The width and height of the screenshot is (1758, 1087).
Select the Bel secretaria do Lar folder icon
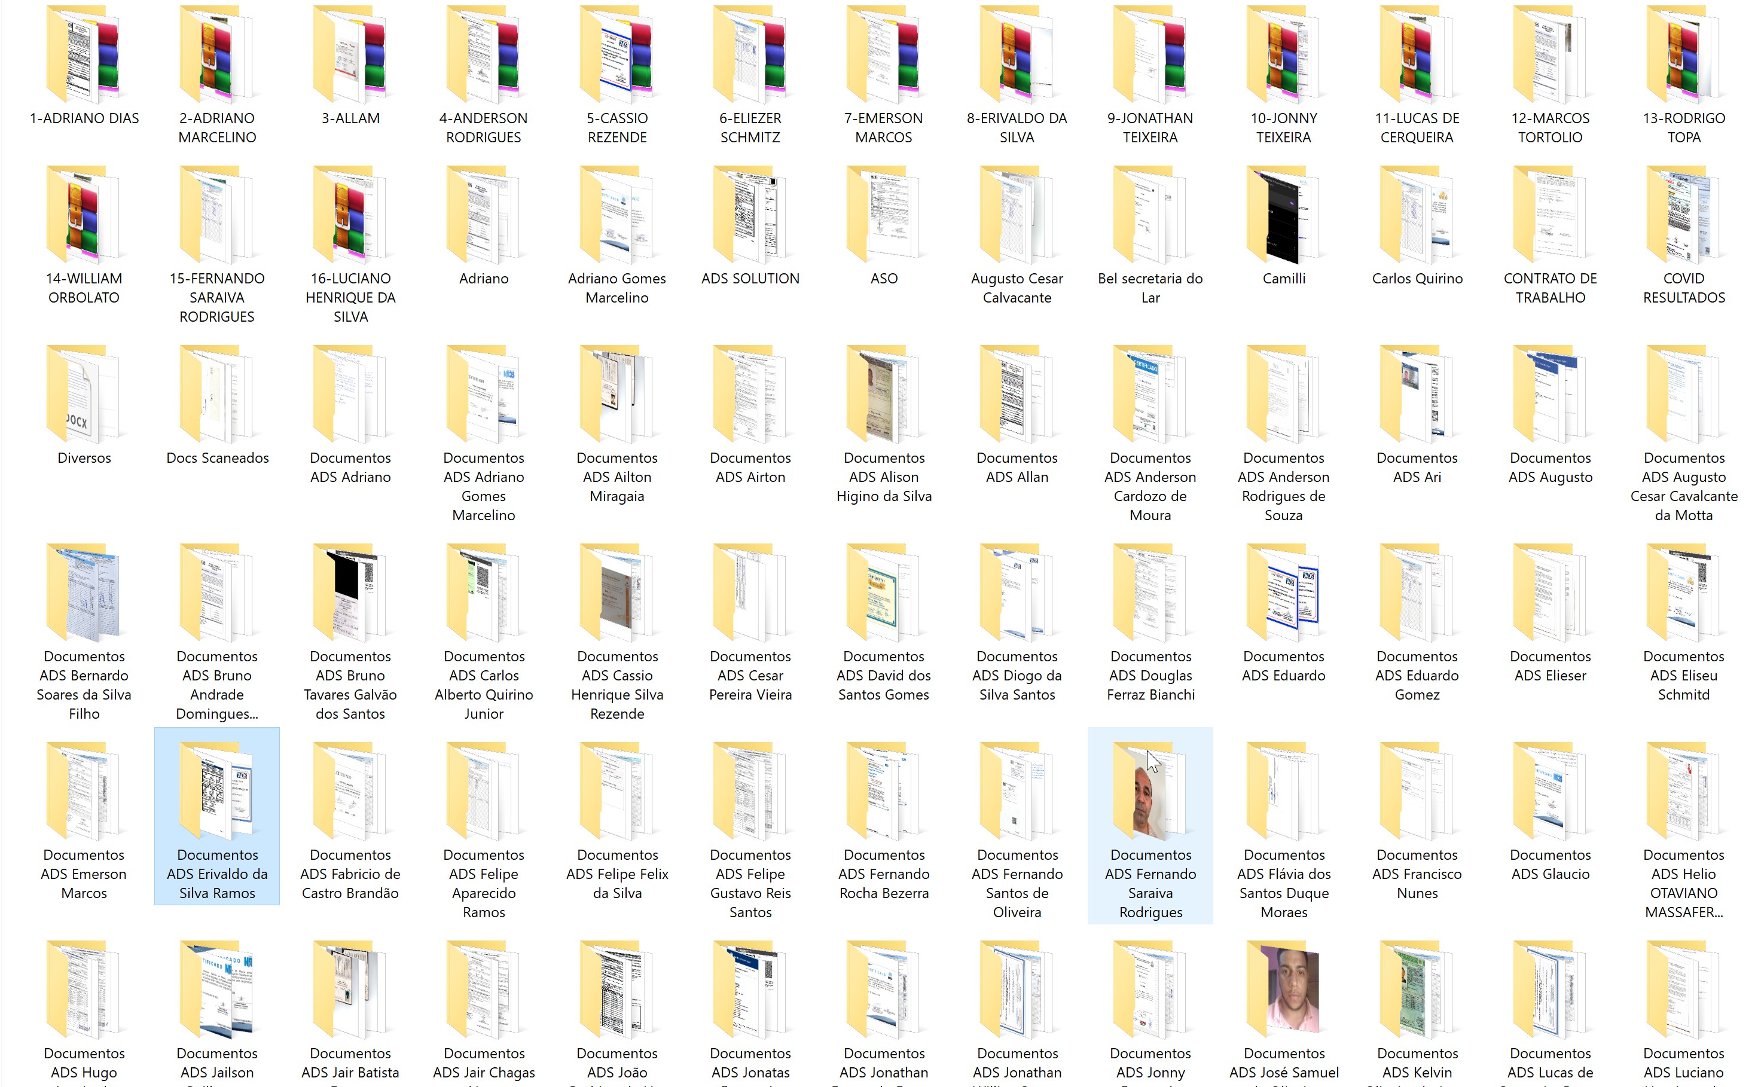pos(1150,214)
